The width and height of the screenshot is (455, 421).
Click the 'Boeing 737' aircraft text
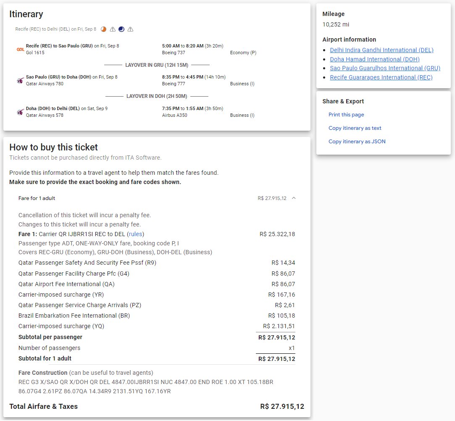[174, 53]
